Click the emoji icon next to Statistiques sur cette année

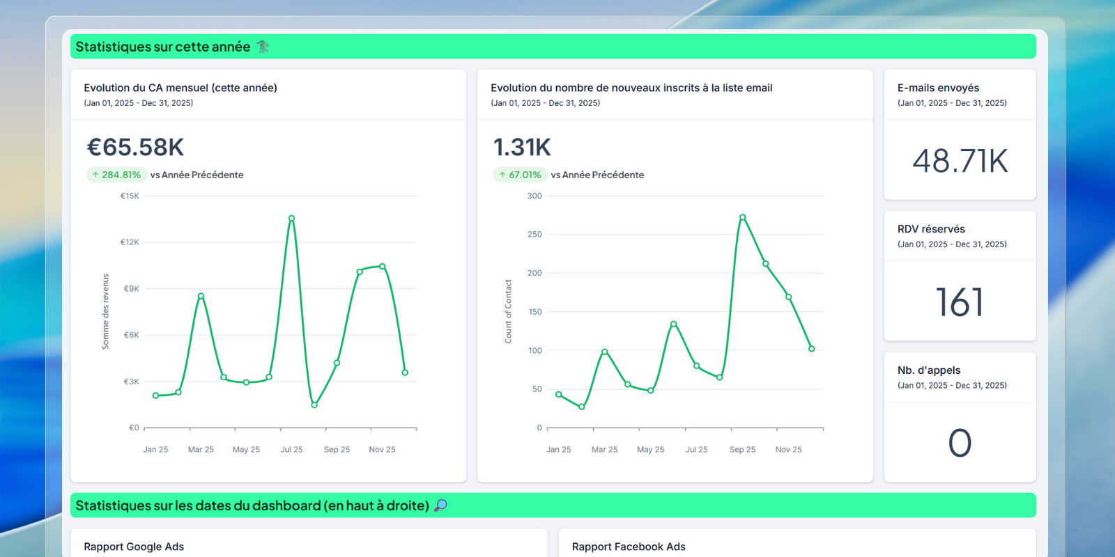[263, 47]
